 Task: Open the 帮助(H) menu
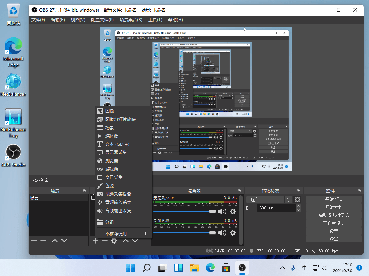[175, 20]
